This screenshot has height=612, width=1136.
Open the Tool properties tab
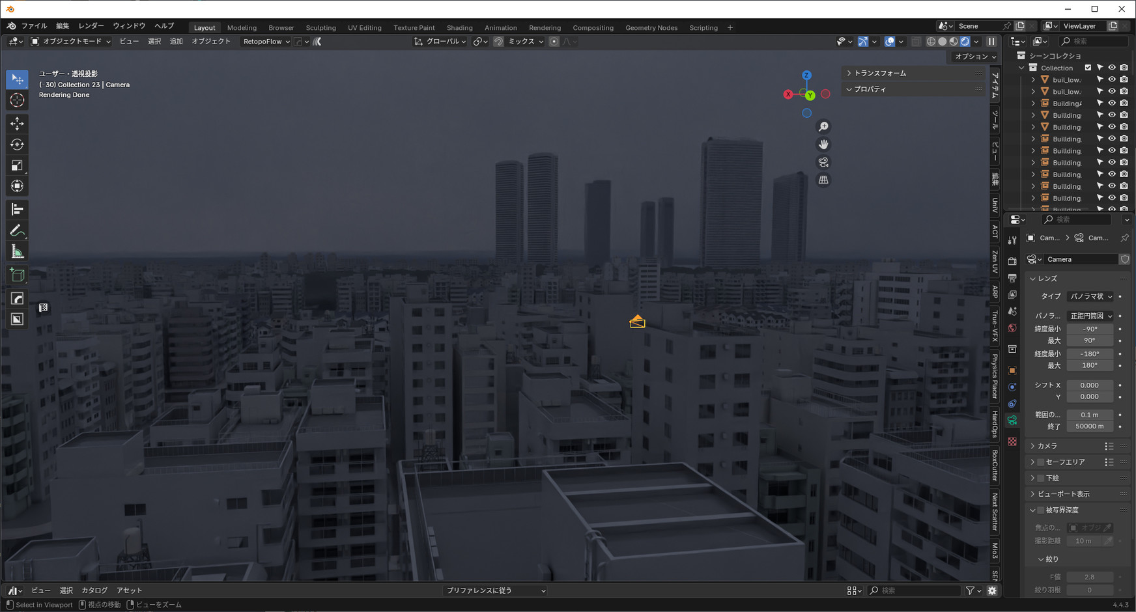tap(1012, 240)
